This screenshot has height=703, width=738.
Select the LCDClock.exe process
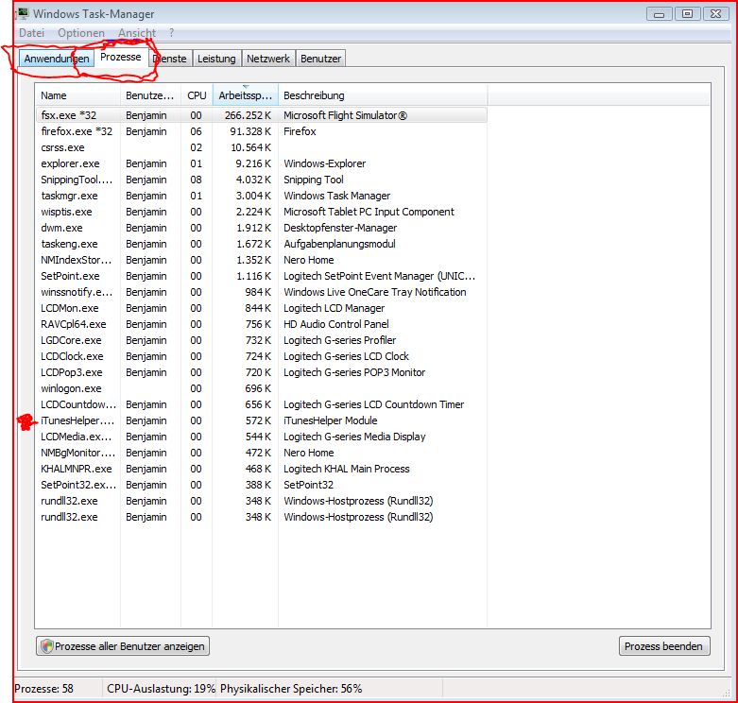pos(261,356)
